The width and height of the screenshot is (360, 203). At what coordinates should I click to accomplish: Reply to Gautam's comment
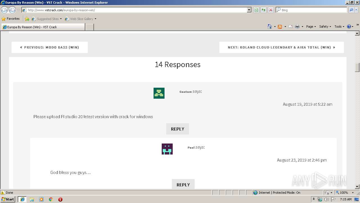pos(177,129)
